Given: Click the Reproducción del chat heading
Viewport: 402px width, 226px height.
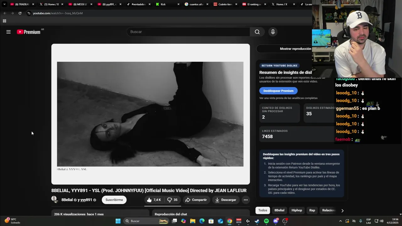Looking at the screenshot, I should 171,214.
